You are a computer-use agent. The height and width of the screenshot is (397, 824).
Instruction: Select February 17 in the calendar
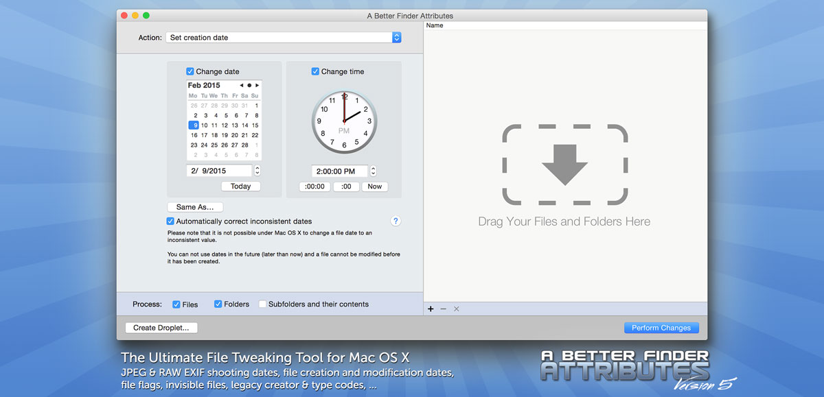[204, 135]
